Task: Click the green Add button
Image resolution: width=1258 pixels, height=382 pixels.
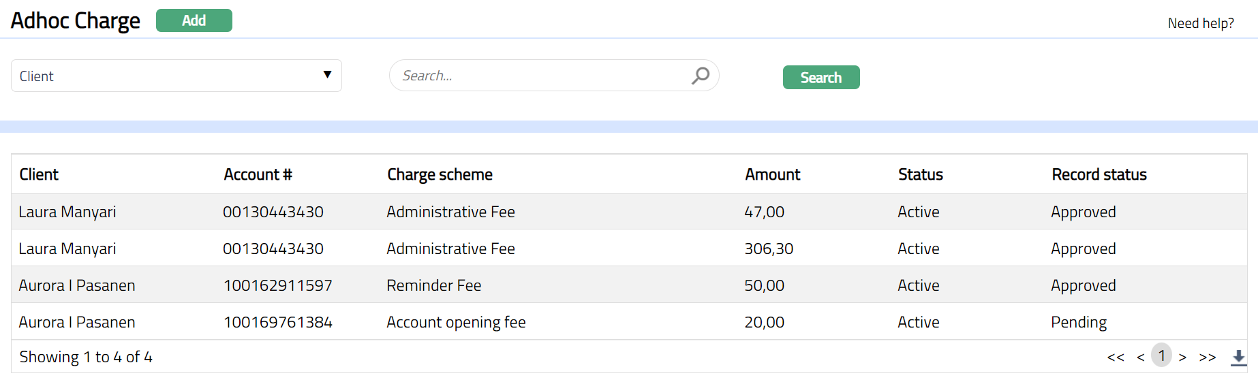Action: 194,20
